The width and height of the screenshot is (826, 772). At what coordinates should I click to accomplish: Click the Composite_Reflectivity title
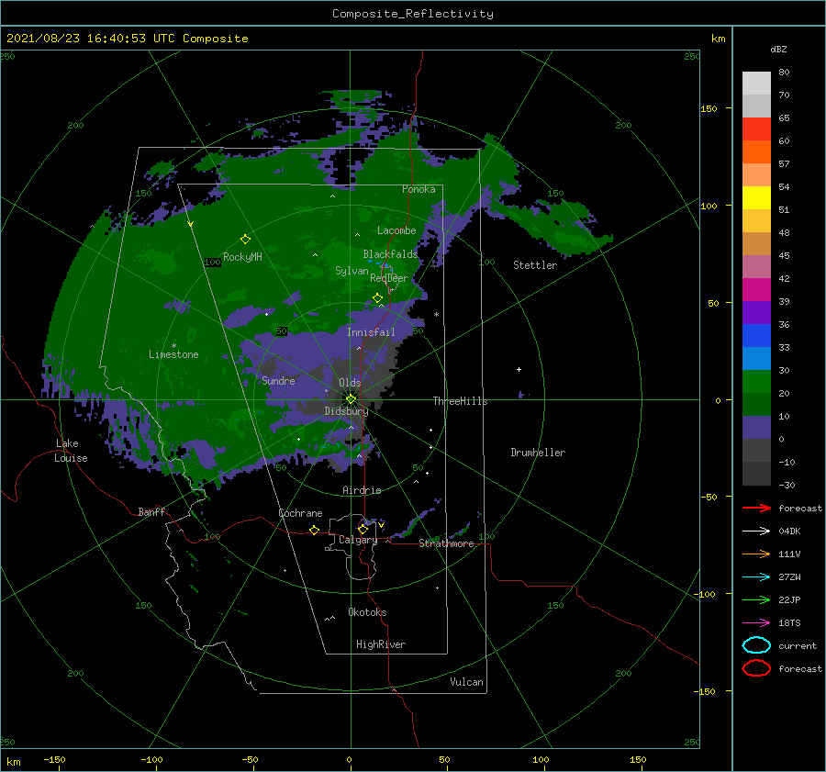point(413,14)
